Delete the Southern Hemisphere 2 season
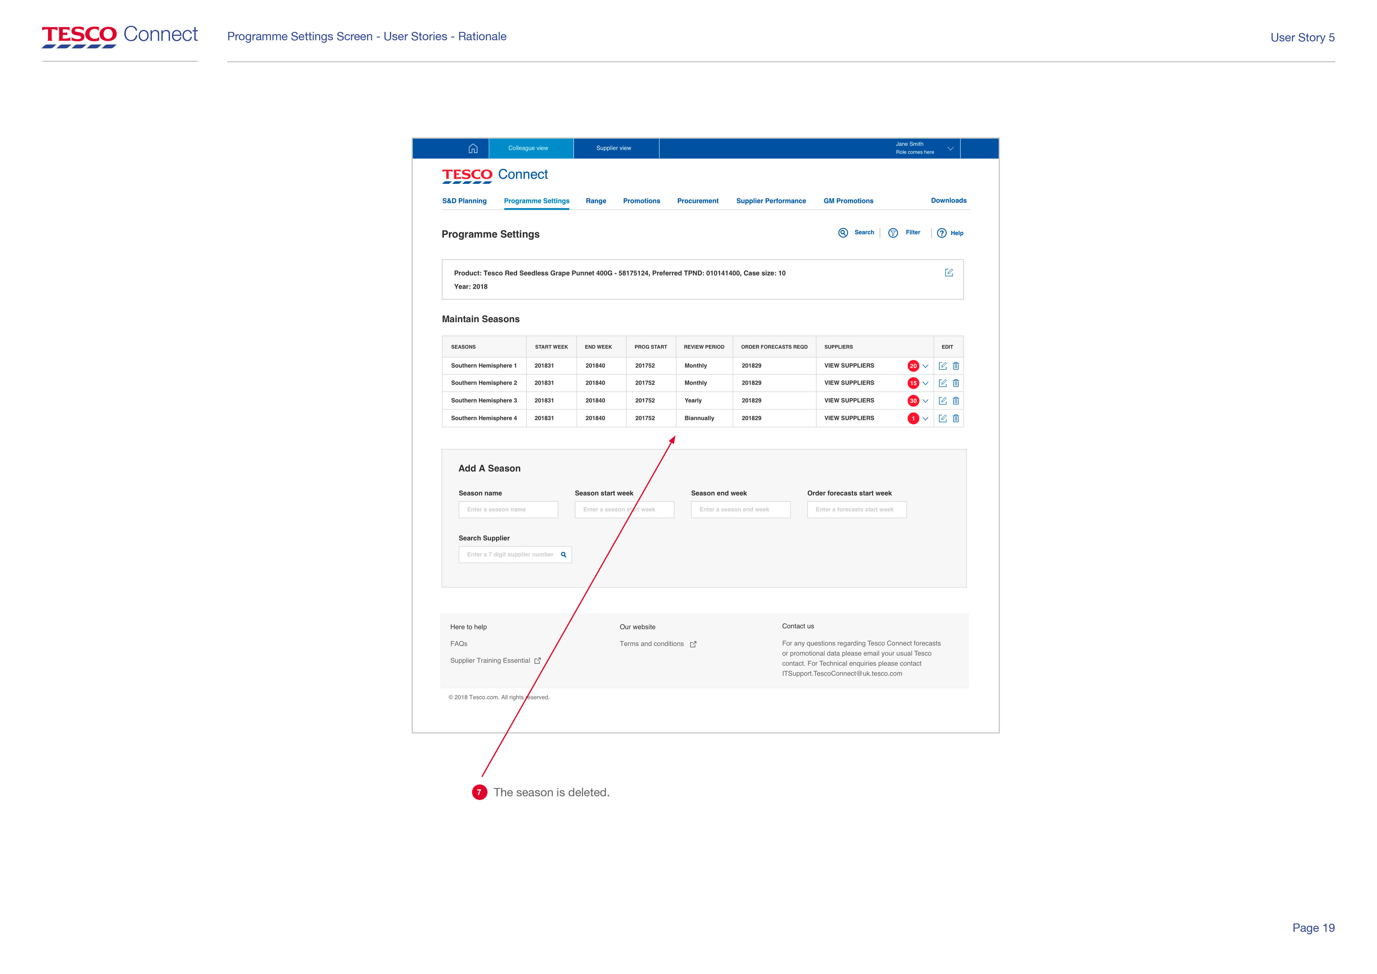The height and width of the screenshot is (974, 1377). pos(956,383)
